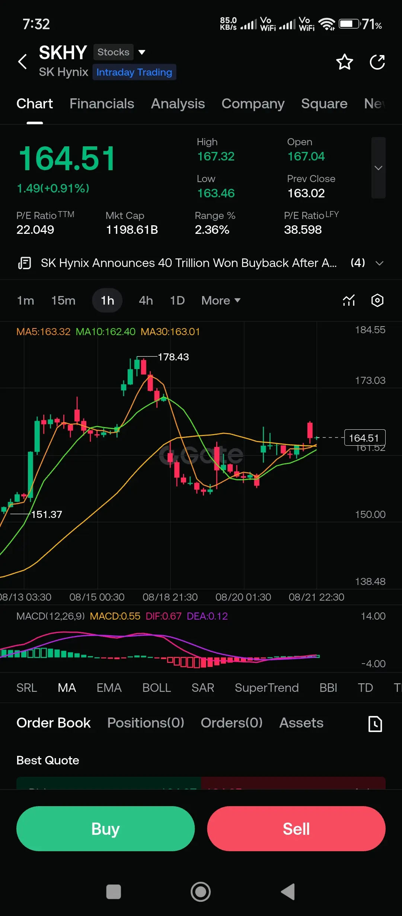Select the 4h timeframe
Image resolution: width=402 pixels, height=916 pixels.
tap(146, 300)
